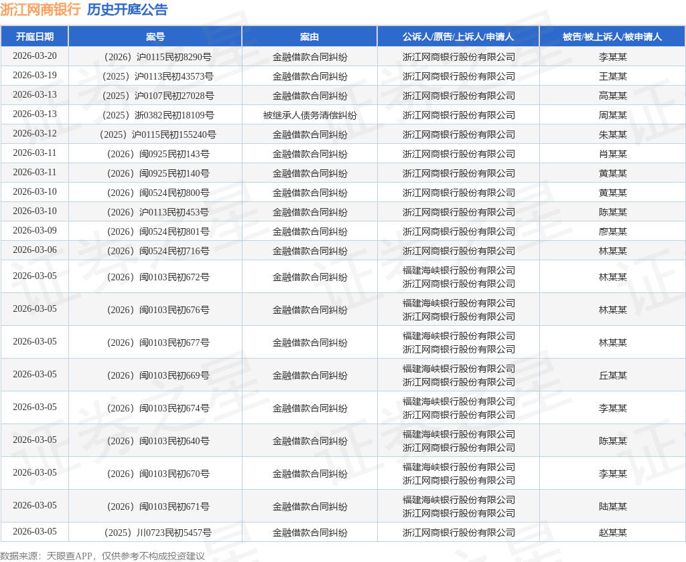Screen dimensions: 686x562
Task: Click the 数据来源 天眼查APP footer note
Action: [x=102, y=556]
